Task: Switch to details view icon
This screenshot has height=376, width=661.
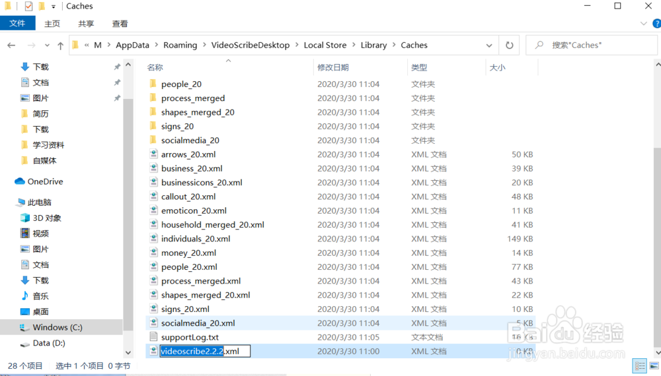Action: point(639,366)
